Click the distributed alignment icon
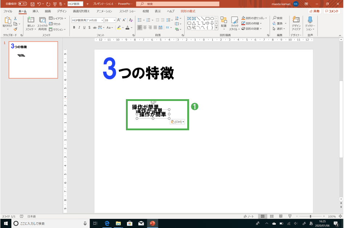The image size is (344, 228). click(161, 28)
